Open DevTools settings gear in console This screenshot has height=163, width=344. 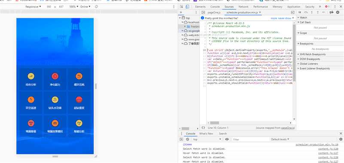pos(341,139)
